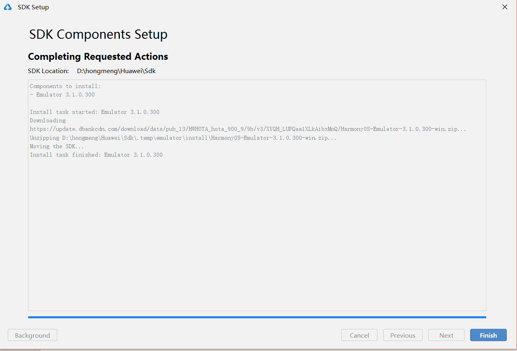Image resolution: width=517 pixels, height=351 pixels.
Task: Click the dbankcdn download URL line
Action: pos(248,129)
